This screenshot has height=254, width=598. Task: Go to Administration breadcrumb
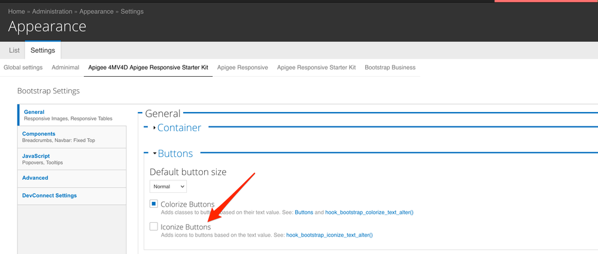click(52, 11)
